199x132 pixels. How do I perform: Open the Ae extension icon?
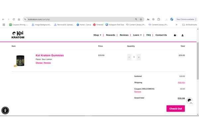coord(148,19)
